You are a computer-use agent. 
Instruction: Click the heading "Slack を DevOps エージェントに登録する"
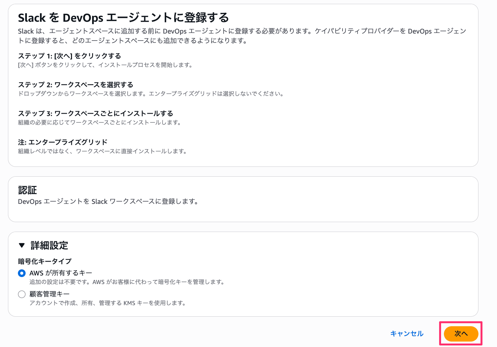click(x=123, y=18)
